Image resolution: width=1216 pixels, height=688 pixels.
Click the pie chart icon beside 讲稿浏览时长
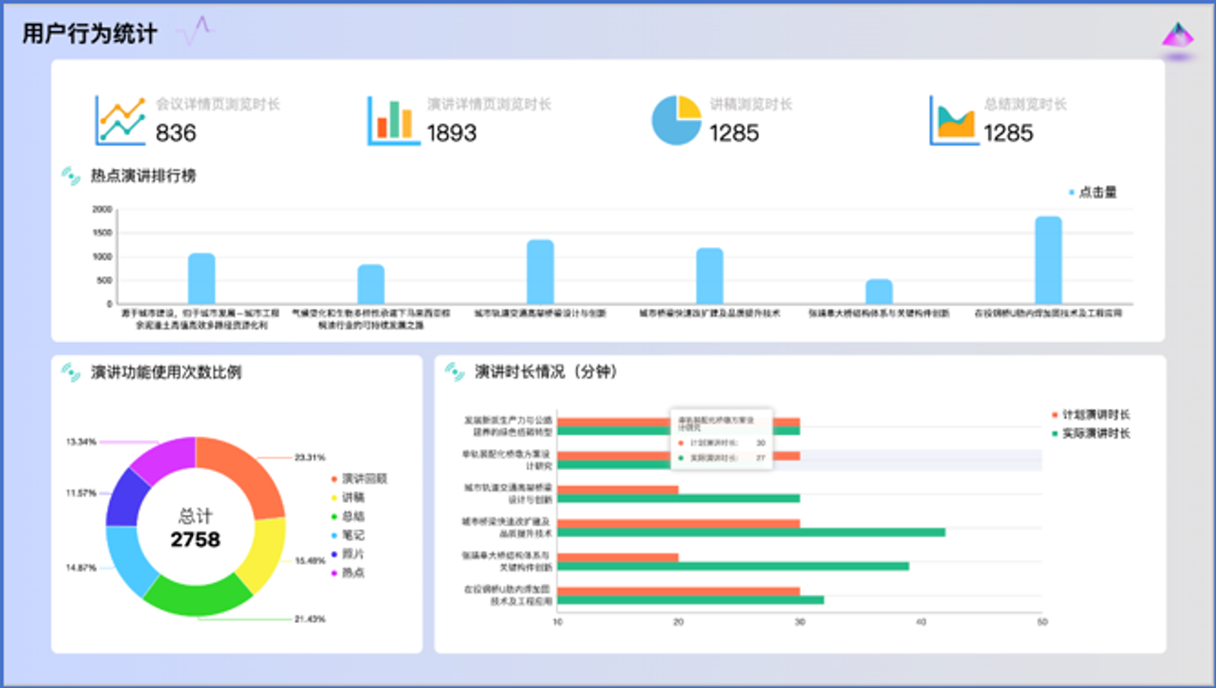tap(676, 121)
